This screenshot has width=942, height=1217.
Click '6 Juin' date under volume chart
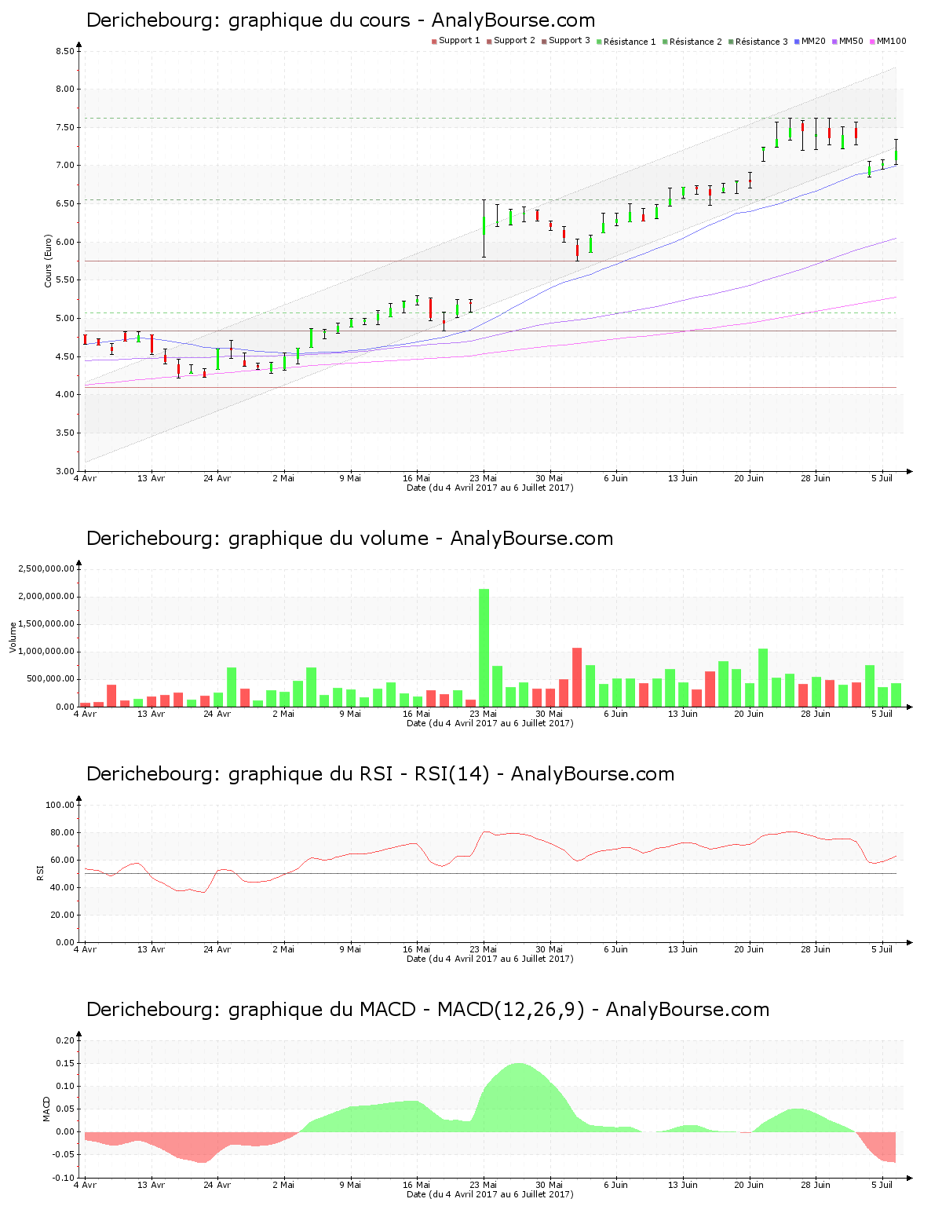pyautogui.click(x=616, y=714)
